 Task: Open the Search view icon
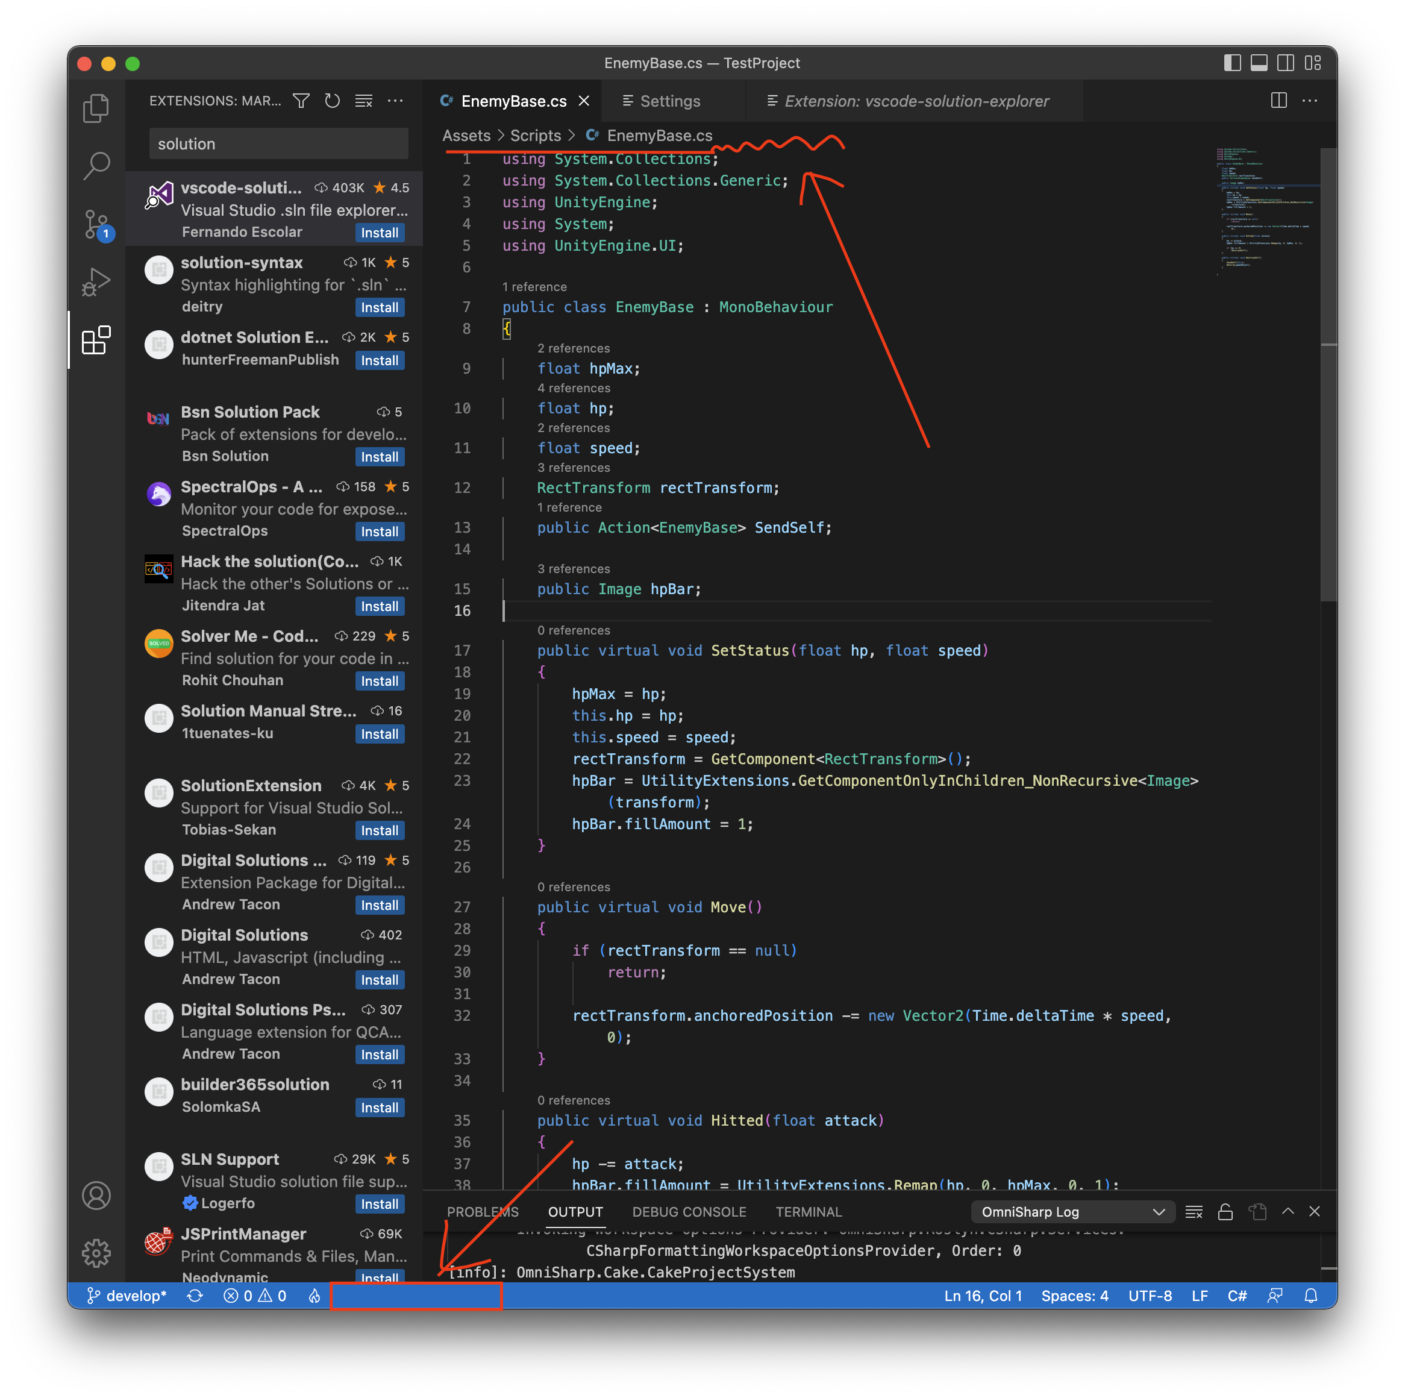click(x=96, y=166)
